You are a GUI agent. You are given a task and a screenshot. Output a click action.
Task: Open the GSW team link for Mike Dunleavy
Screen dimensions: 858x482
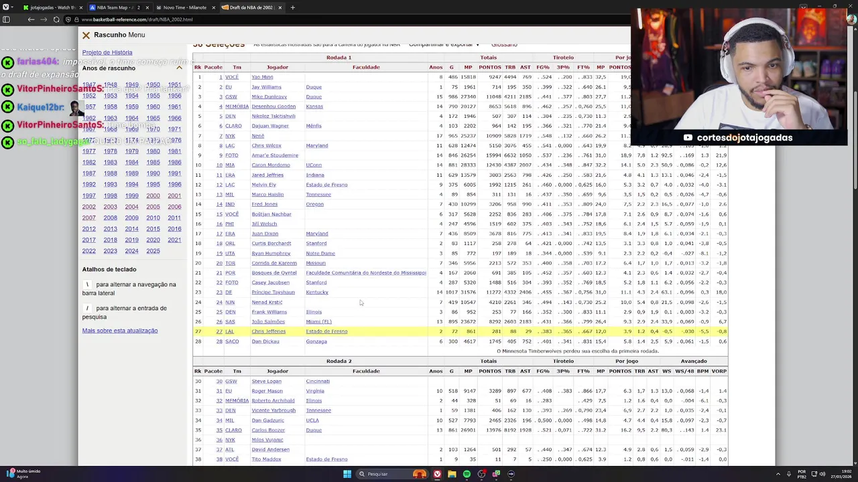coord(231,96)
